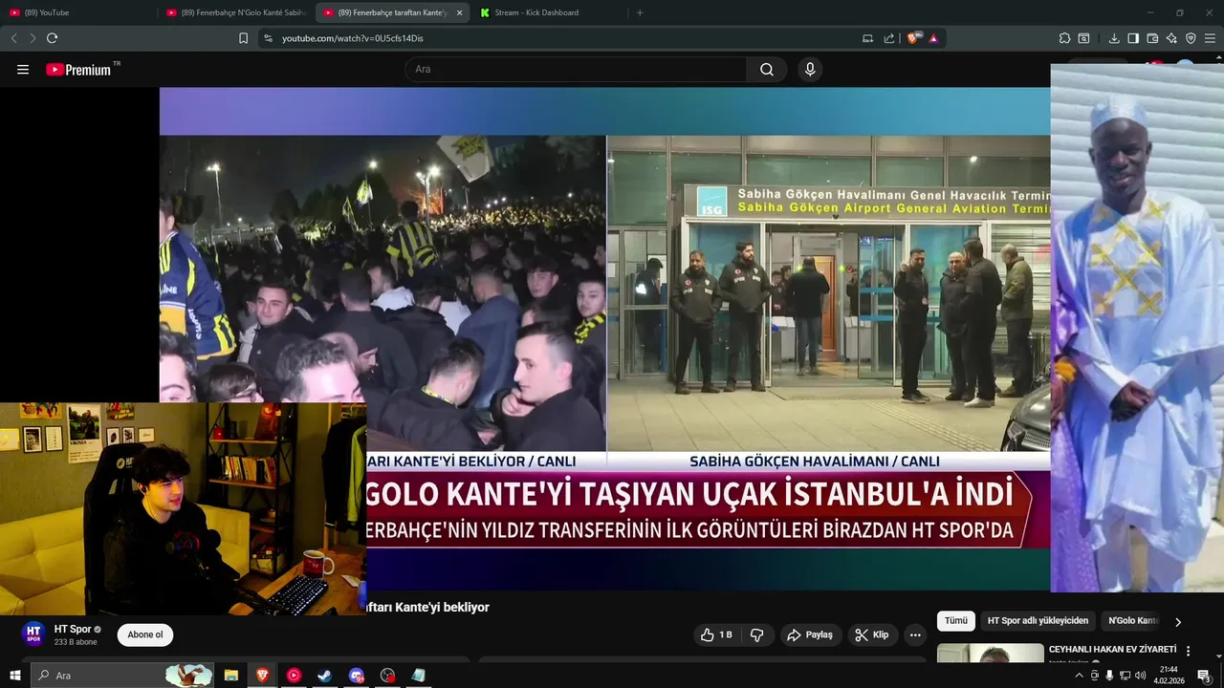Screen dimensions: 1224x688
Task: Open system tray microphone icon
Action: pyautogui.click(x=1109, y=676)
